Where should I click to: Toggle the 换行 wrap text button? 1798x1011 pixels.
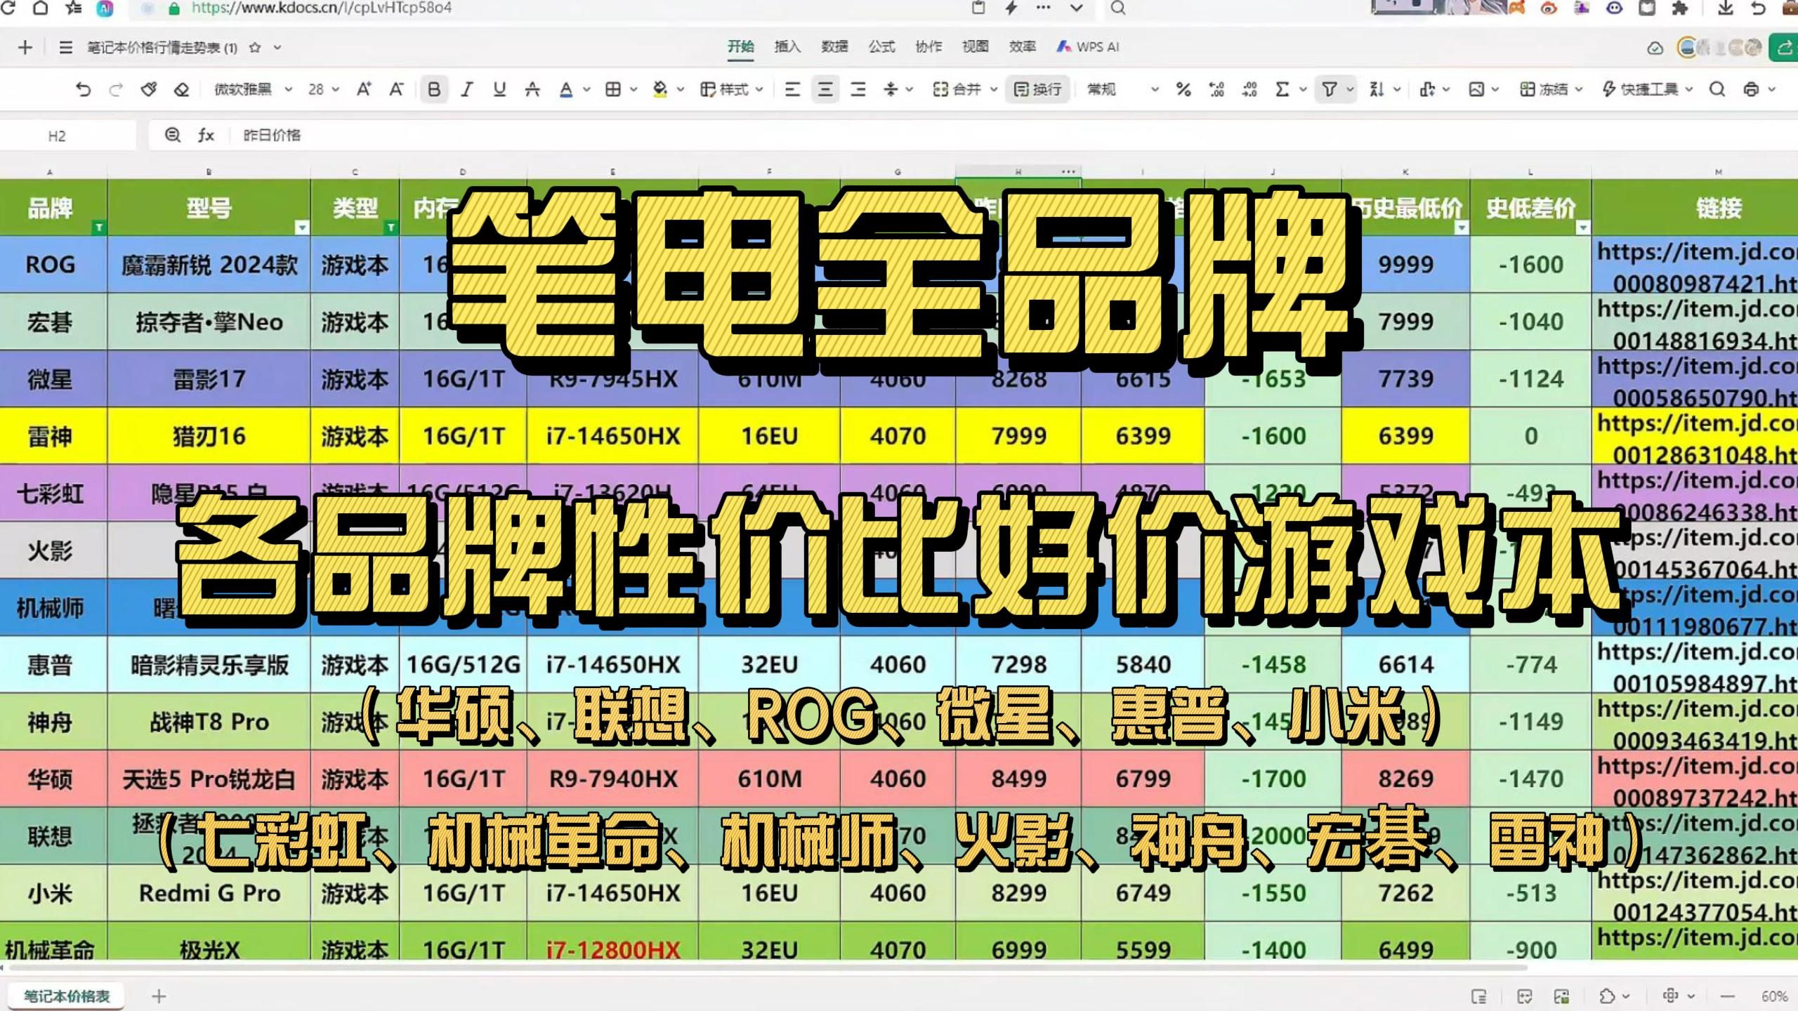point(1038,89)
